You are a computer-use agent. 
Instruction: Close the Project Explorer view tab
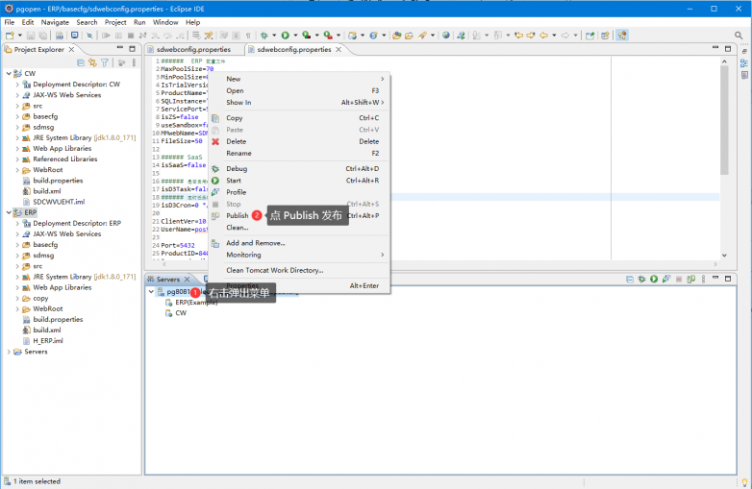click(72, 49)
